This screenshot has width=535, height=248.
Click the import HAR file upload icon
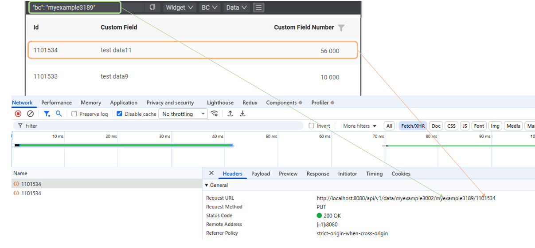click(230, 114)
